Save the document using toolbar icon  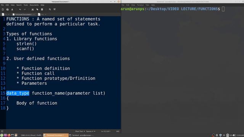(12, 10)
